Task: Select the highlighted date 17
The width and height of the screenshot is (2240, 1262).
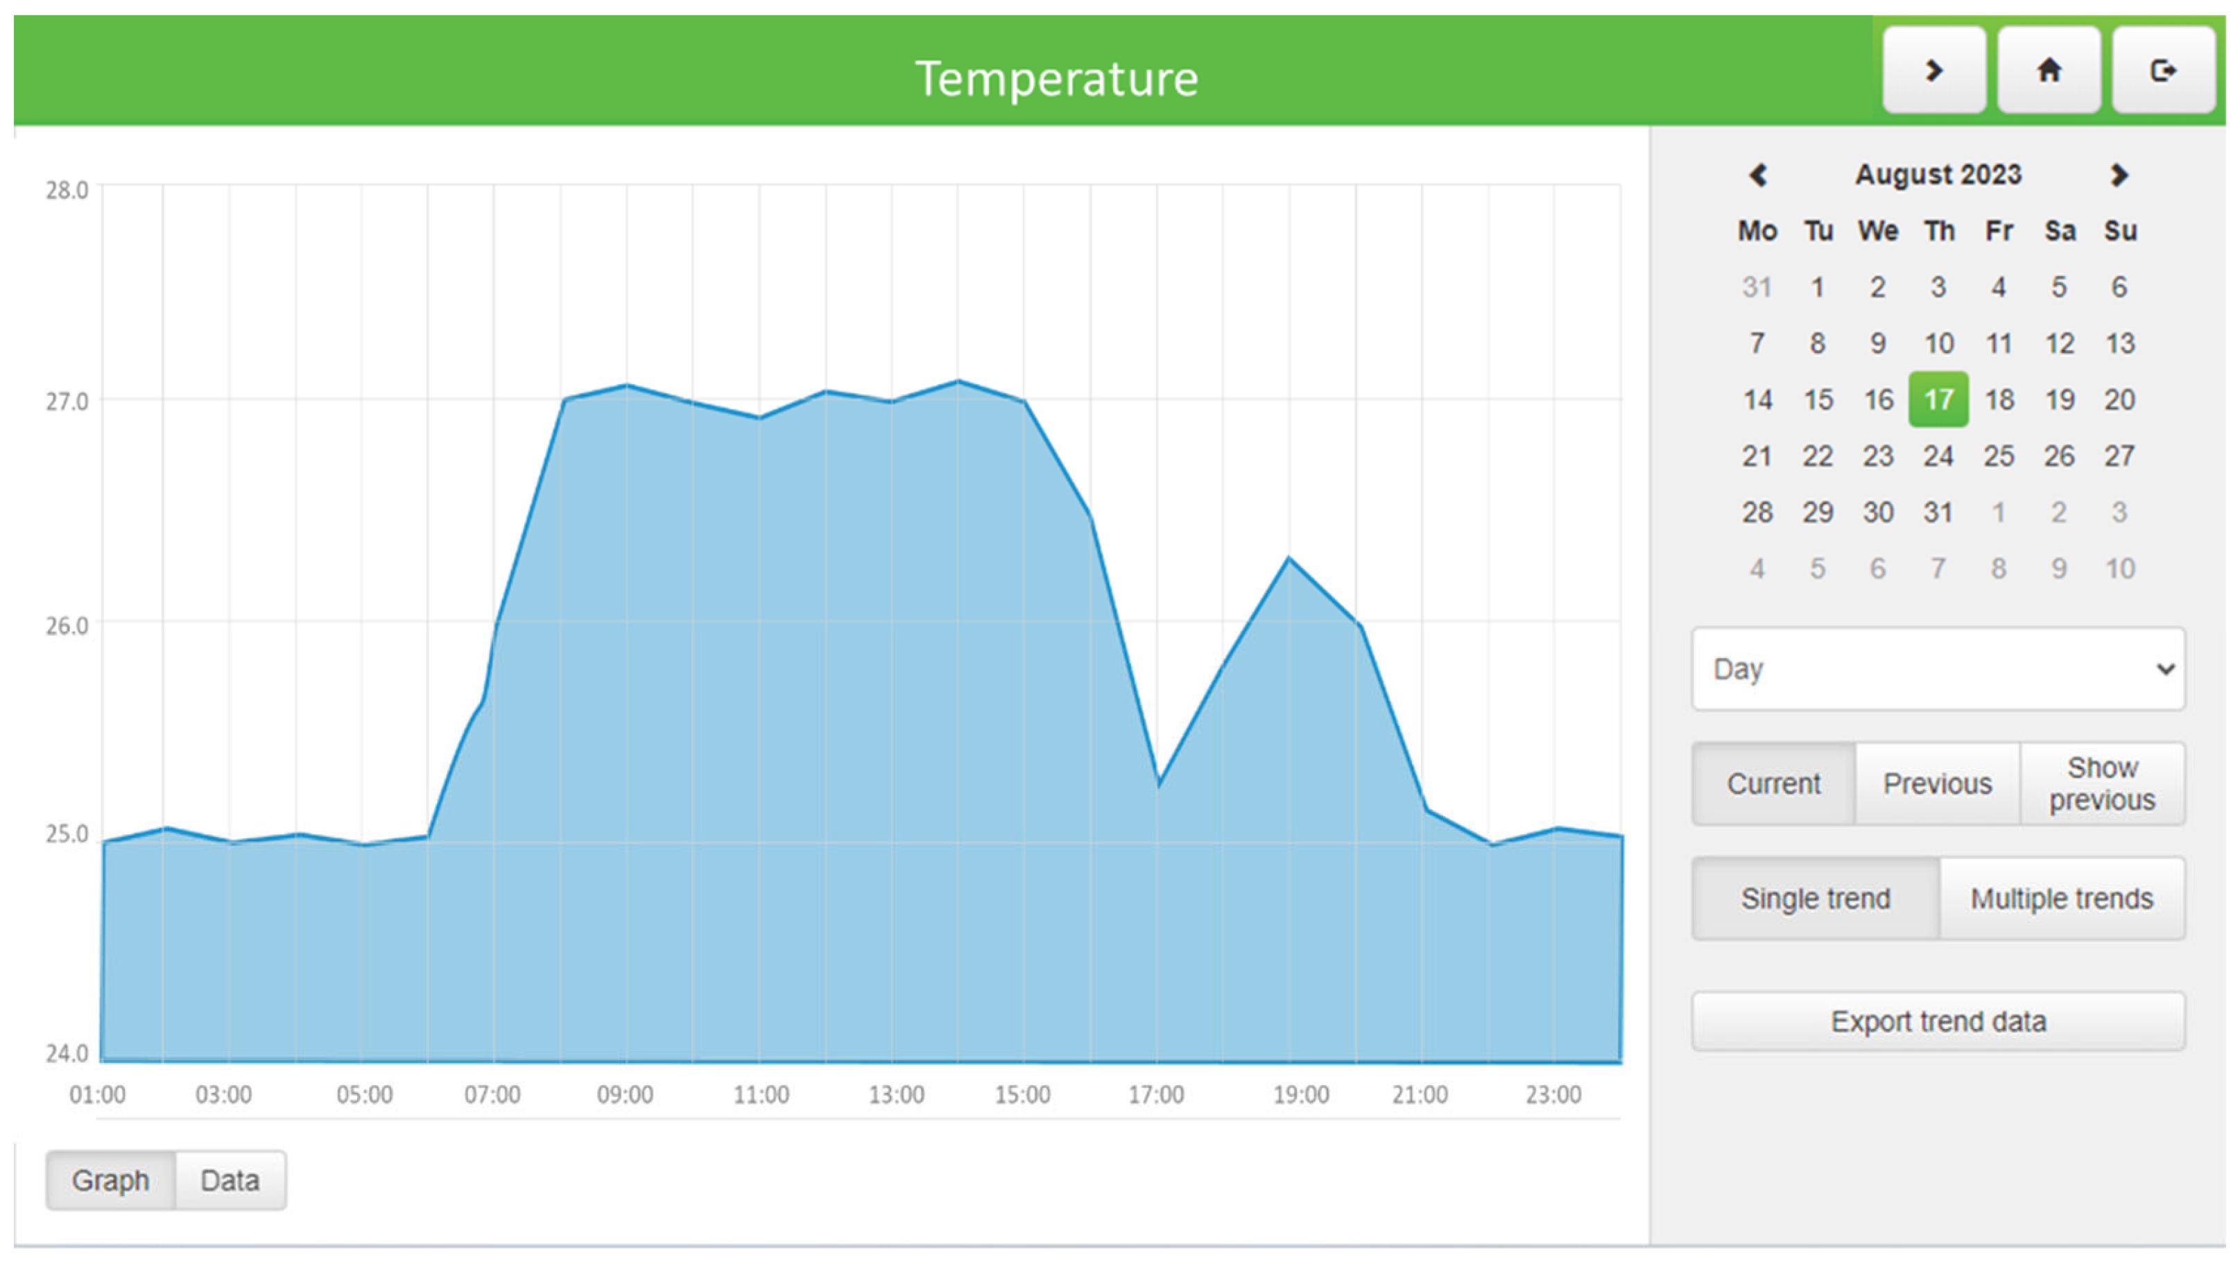Action: (x=1938, y=399)
